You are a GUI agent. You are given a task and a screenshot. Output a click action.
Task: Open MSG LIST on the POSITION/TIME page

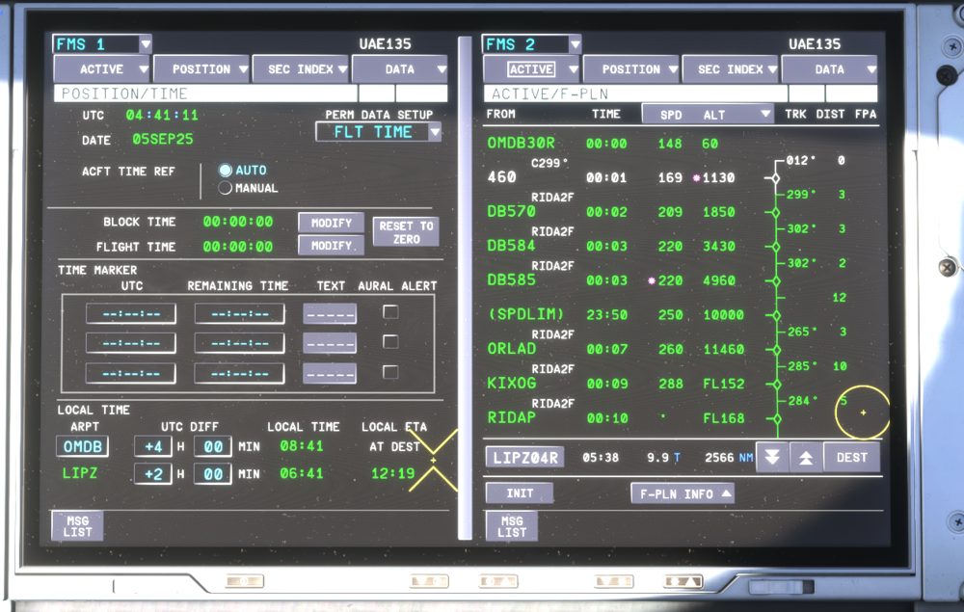point(77,524)
